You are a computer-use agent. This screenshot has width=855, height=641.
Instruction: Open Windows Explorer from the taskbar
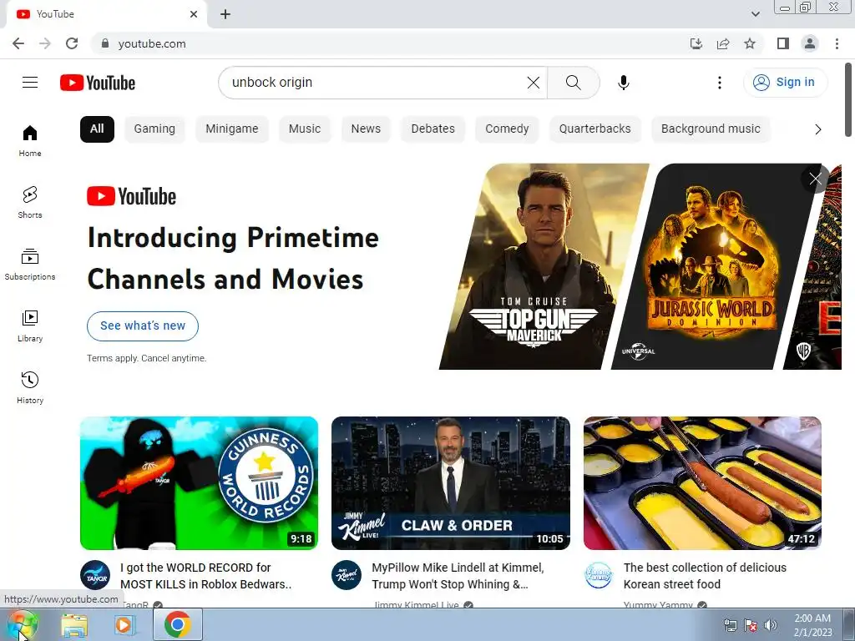click(x=74, y=625)
